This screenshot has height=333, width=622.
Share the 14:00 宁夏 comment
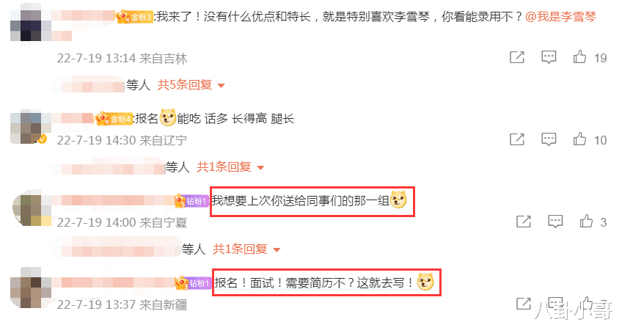coord(524,222)
